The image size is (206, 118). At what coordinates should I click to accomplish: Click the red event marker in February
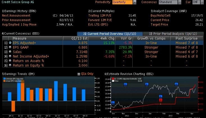[160, 100]
